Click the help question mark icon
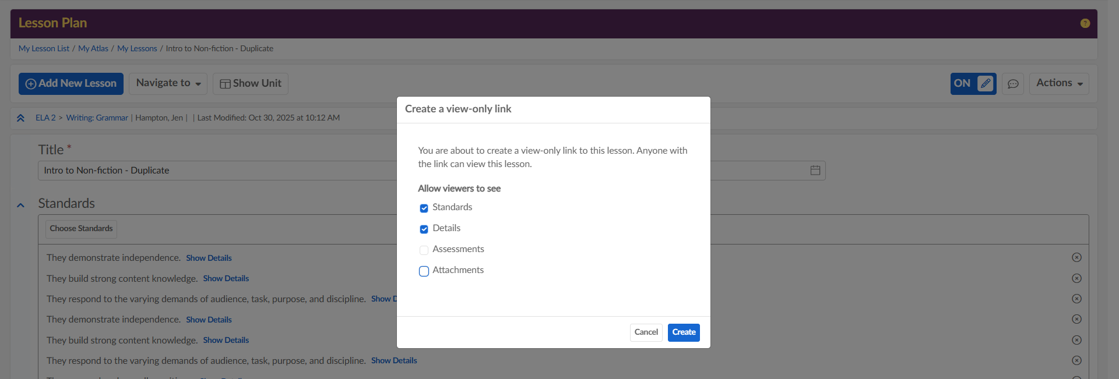Screen dimensions: 1119x379 (1085, 23)
